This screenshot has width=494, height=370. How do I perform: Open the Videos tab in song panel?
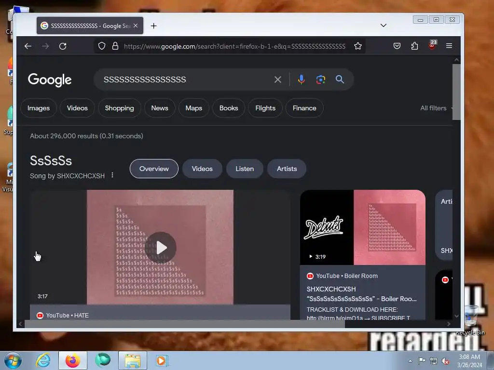click(202, 169)
